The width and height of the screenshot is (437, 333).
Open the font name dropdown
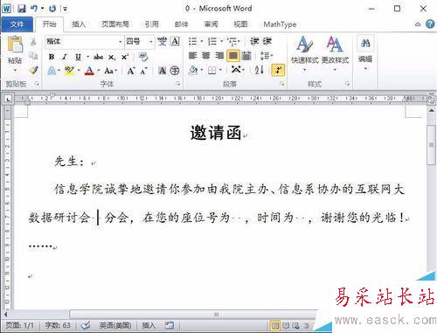[x=120, y=42]
